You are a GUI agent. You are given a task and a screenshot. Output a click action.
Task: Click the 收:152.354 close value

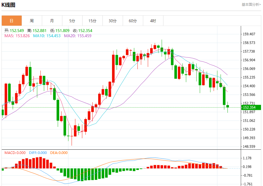[x=83, y=31]
